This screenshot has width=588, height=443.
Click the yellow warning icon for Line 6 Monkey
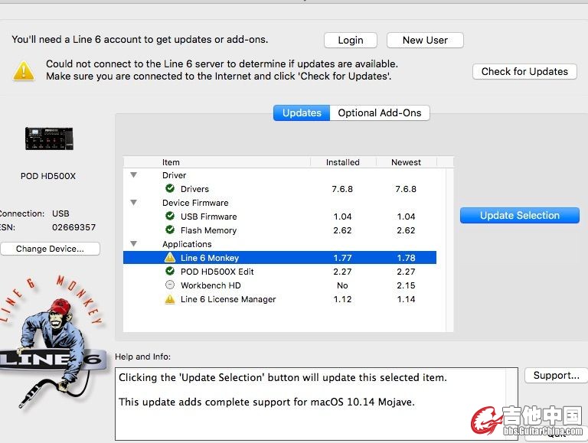tap(170, 258)
